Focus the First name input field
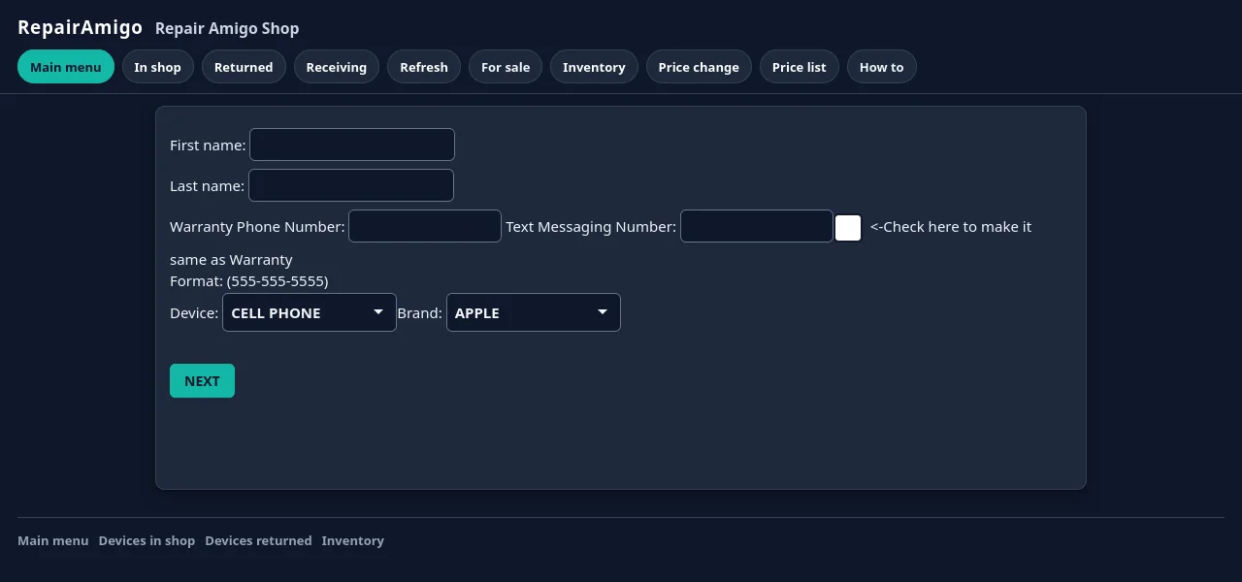 (352, 145)
